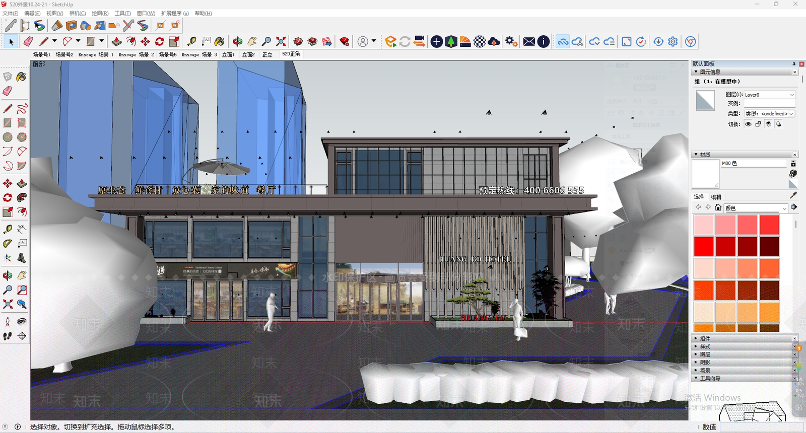This screenshot has width=806, height=433.
Task: Open the 扩展程序 menu
Action: [175, 13]
